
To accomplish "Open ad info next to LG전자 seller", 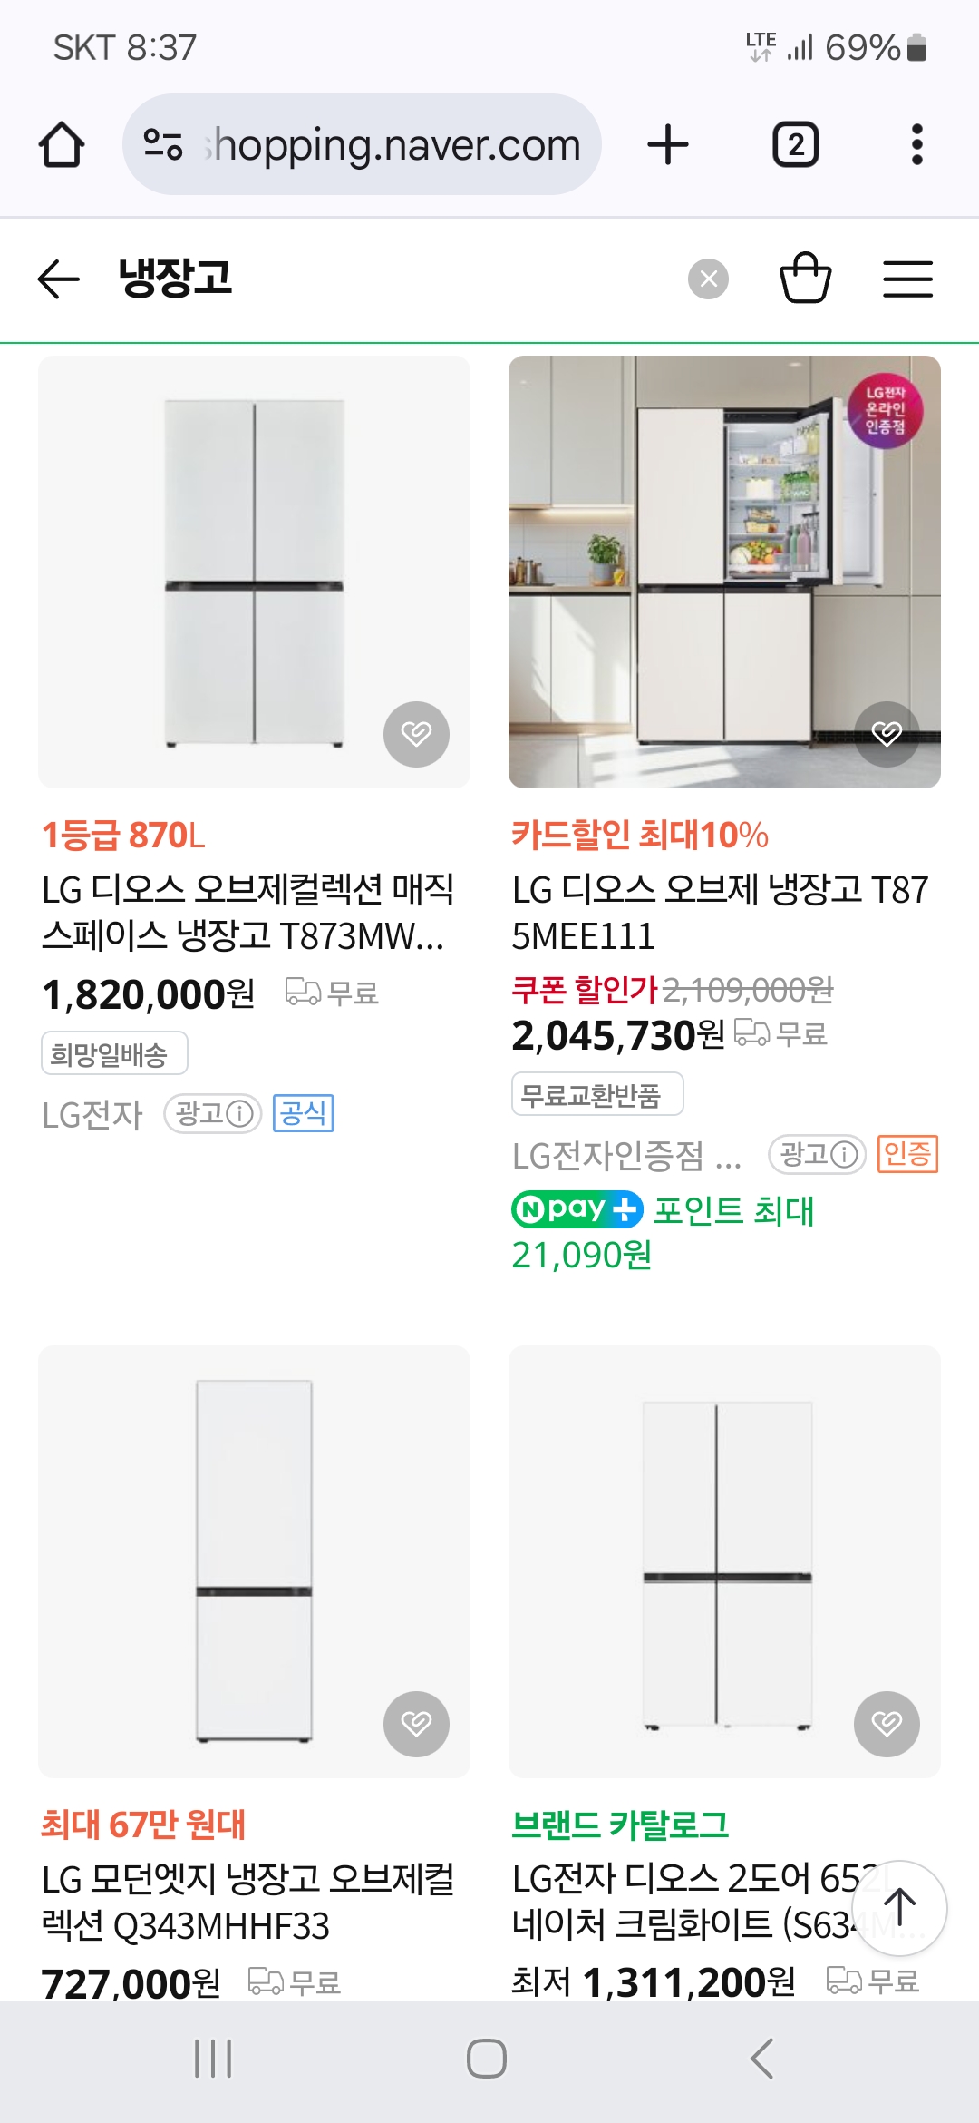I will click(x=213, y=1113).
